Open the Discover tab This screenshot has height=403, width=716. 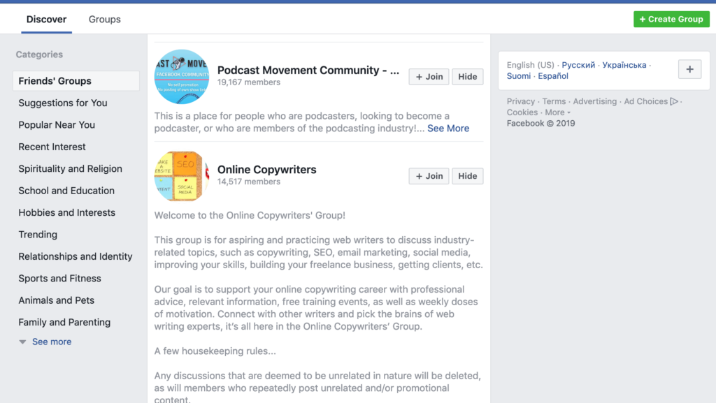pos(46,19)
